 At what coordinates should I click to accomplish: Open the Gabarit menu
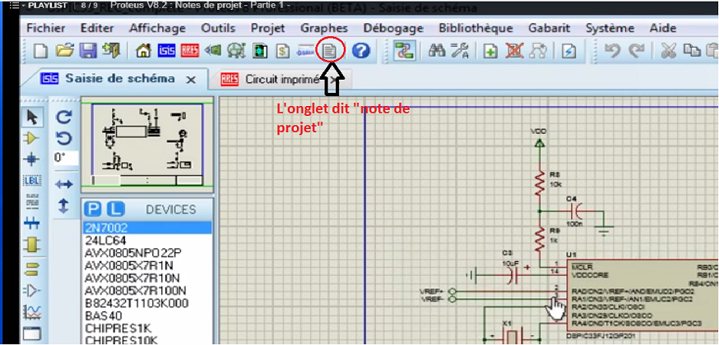[550, 29]
